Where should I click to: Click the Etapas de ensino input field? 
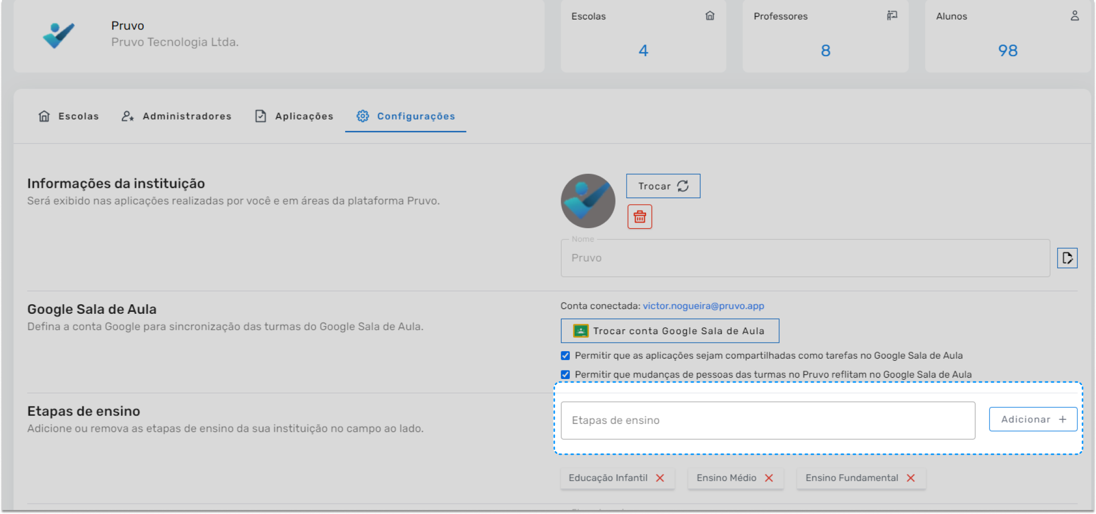(x=768, y=420)
